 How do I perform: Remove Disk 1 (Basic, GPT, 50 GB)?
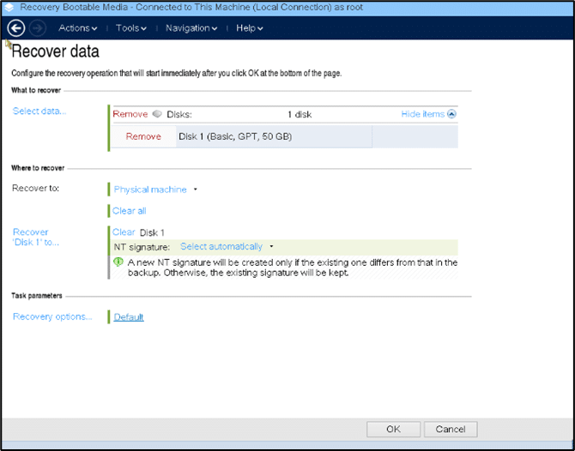click(143, 136)
